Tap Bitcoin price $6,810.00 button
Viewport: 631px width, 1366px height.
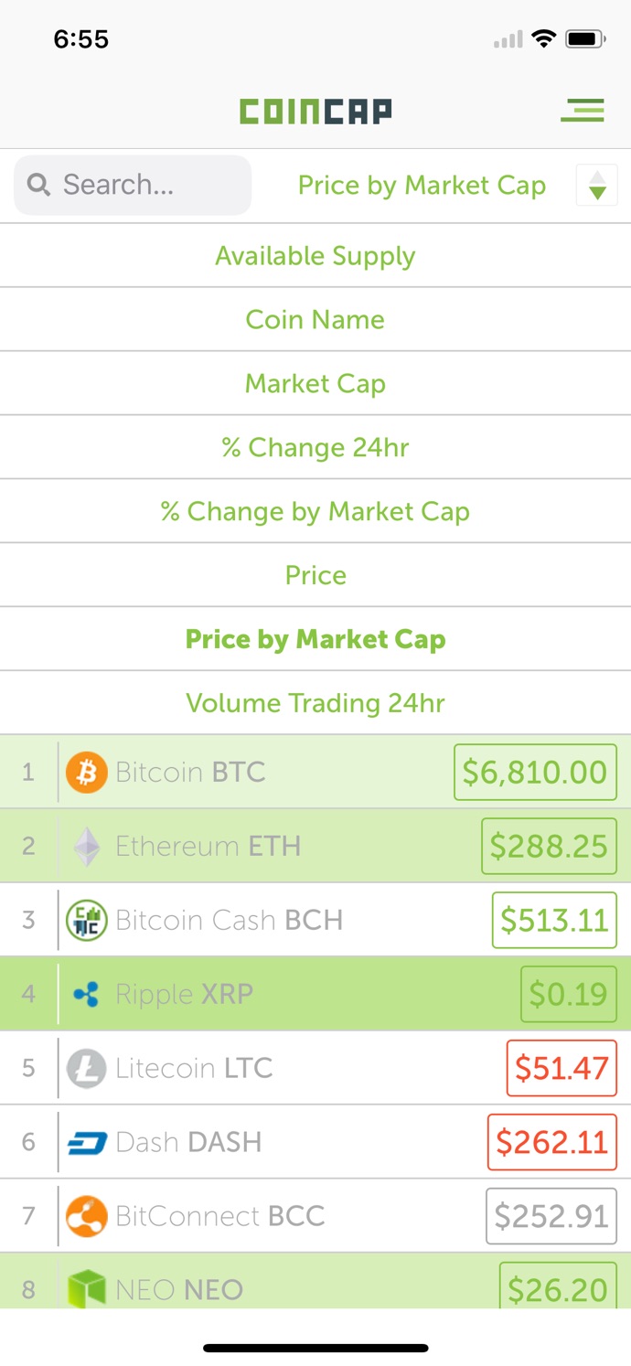(535, 773)
